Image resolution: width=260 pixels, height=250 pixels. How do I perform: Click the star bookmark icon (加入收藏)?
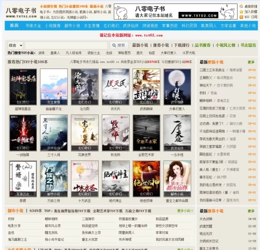coord(241,11)
